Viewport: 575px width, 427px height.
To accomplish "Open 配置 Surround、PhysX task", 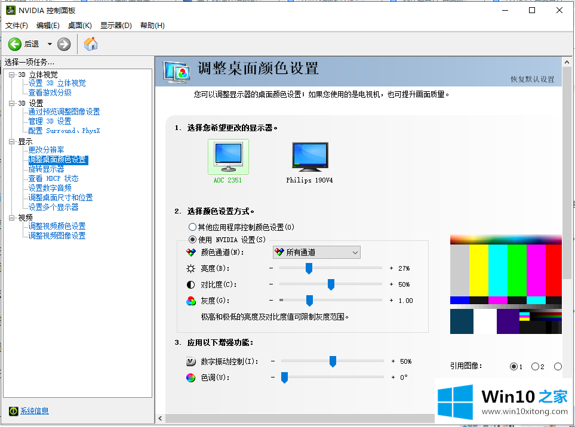I will point(64,131).
